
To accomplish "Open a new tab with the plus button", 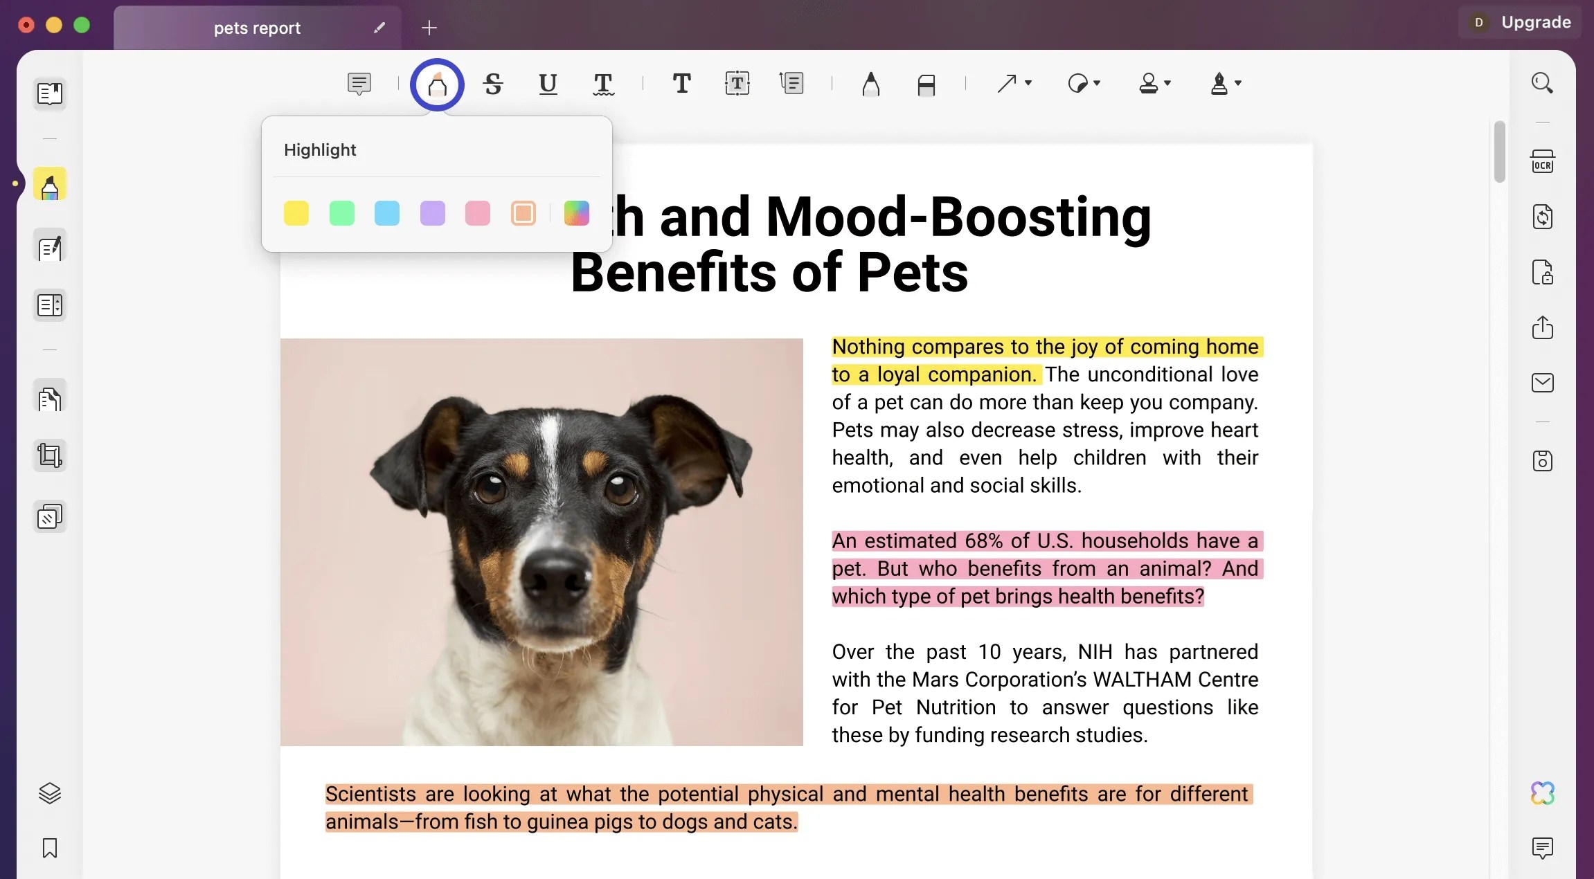I will coord(429,28).
